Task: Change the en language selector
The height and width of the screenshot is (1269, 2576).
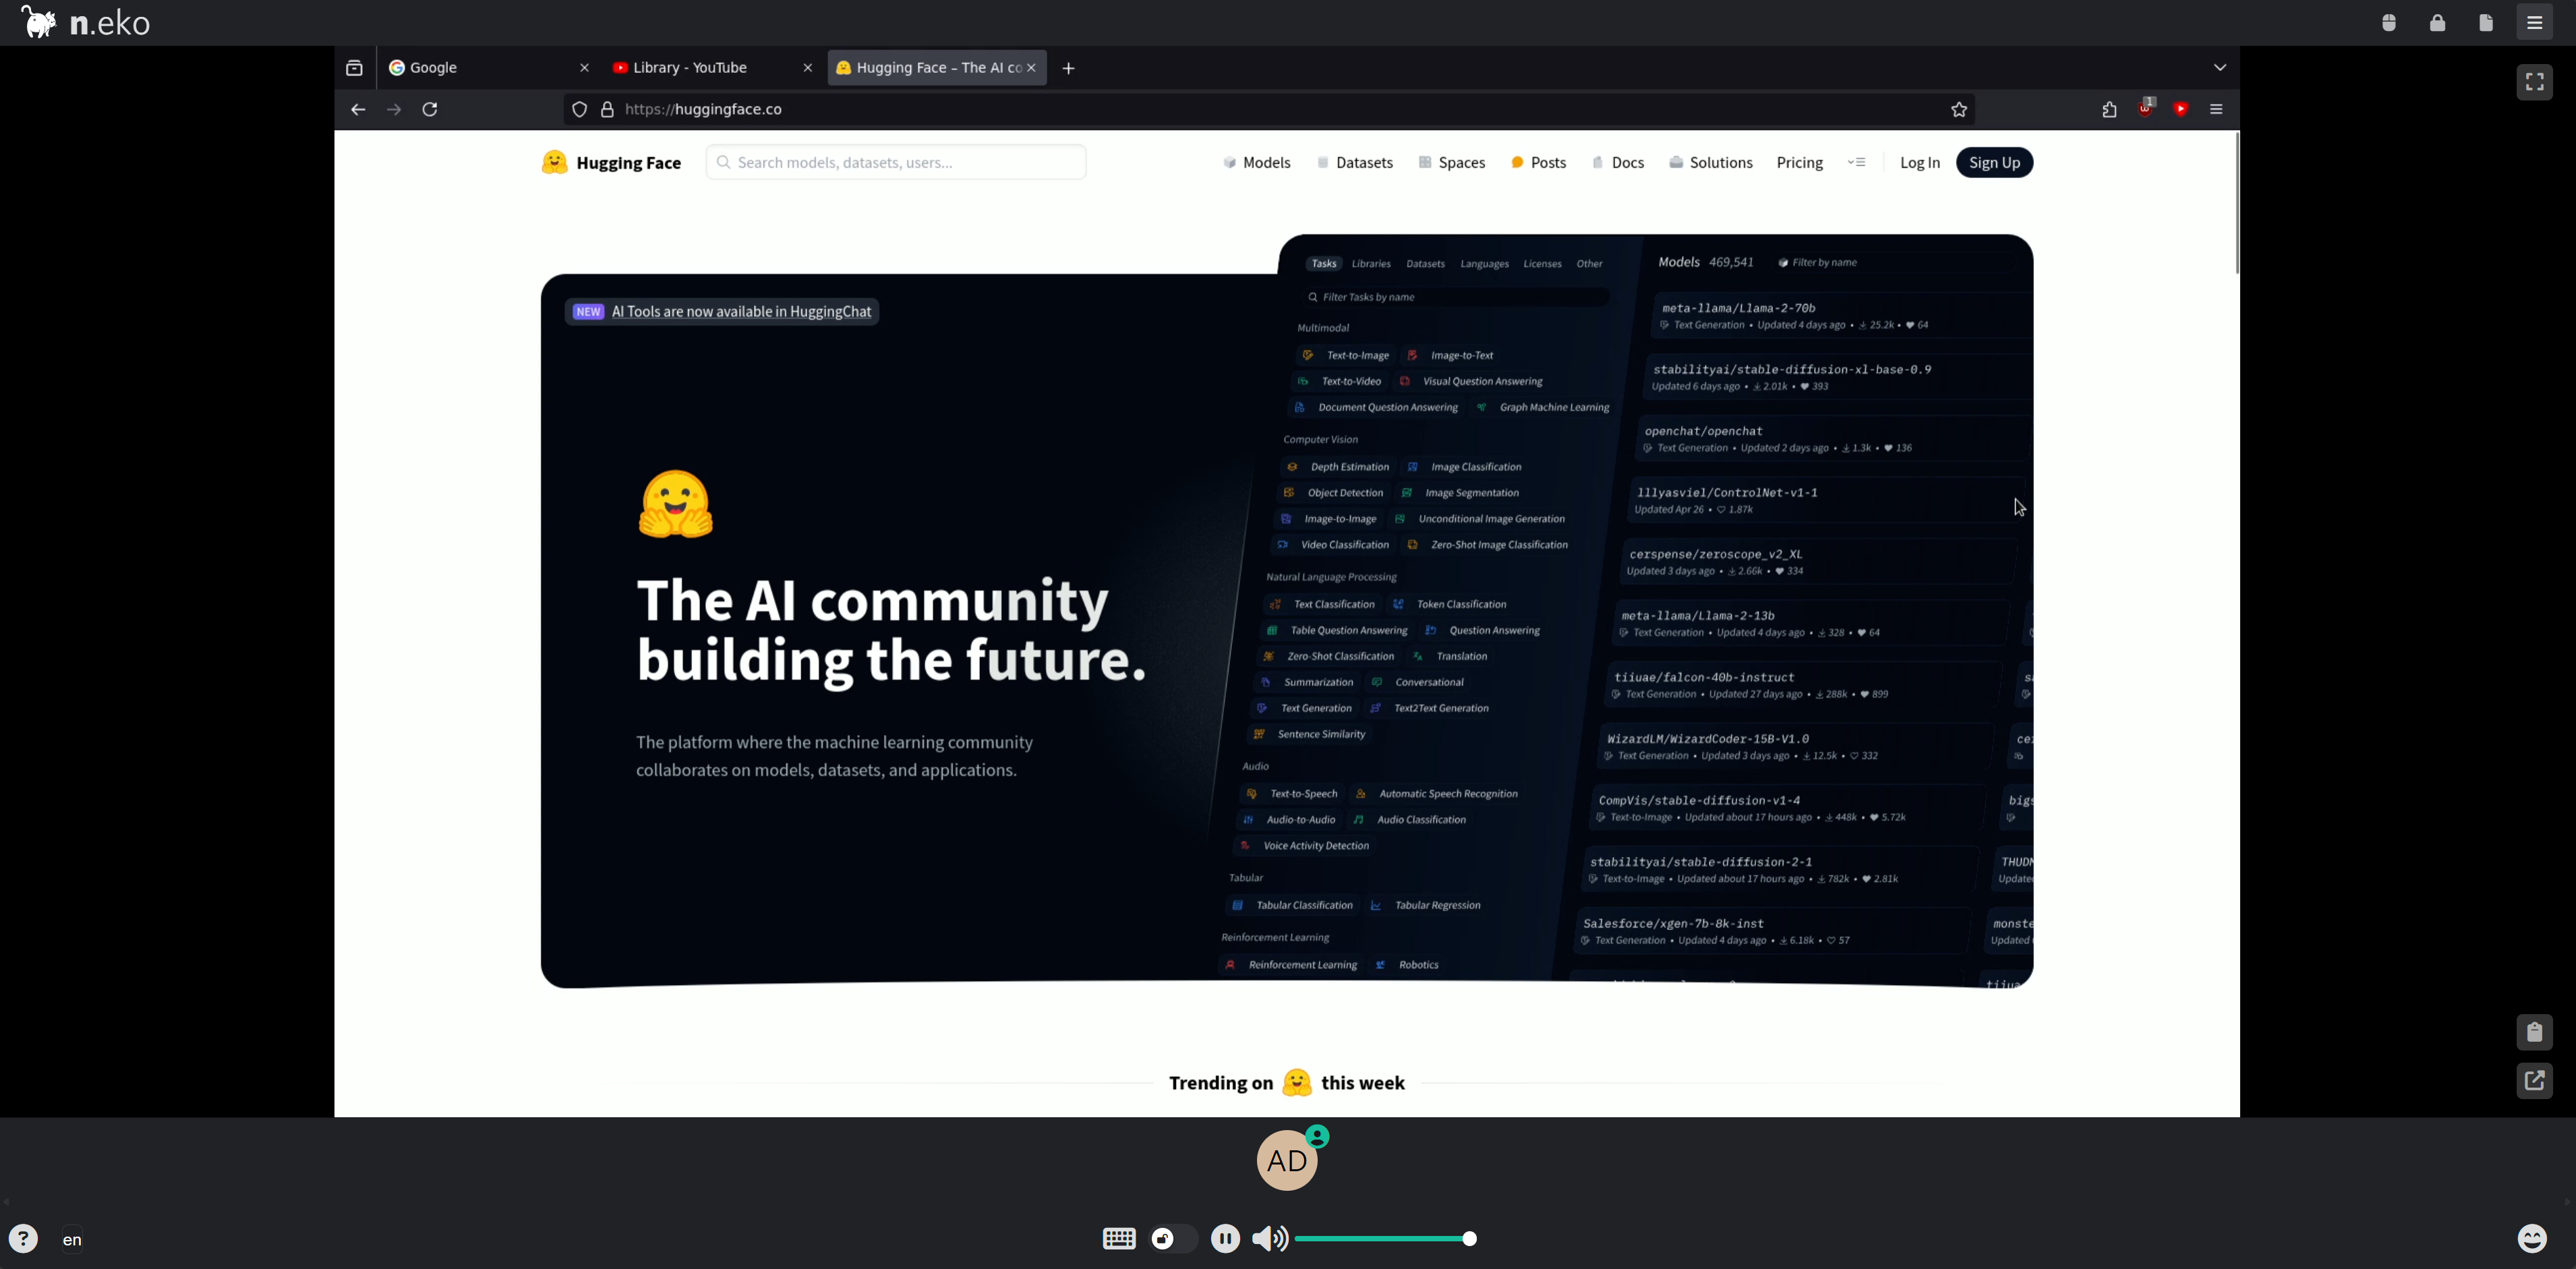Action: [x=73, y=1241]
